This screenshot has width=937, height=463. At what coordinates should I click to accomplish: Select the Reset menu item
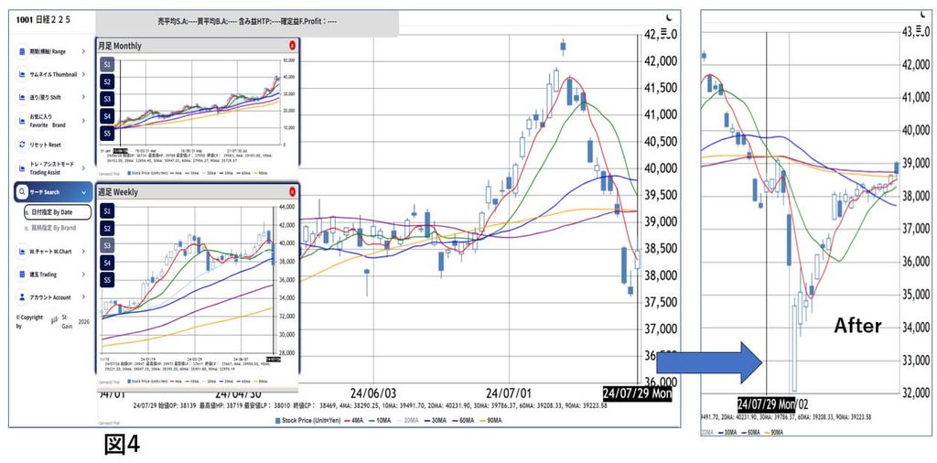(52, 145)
